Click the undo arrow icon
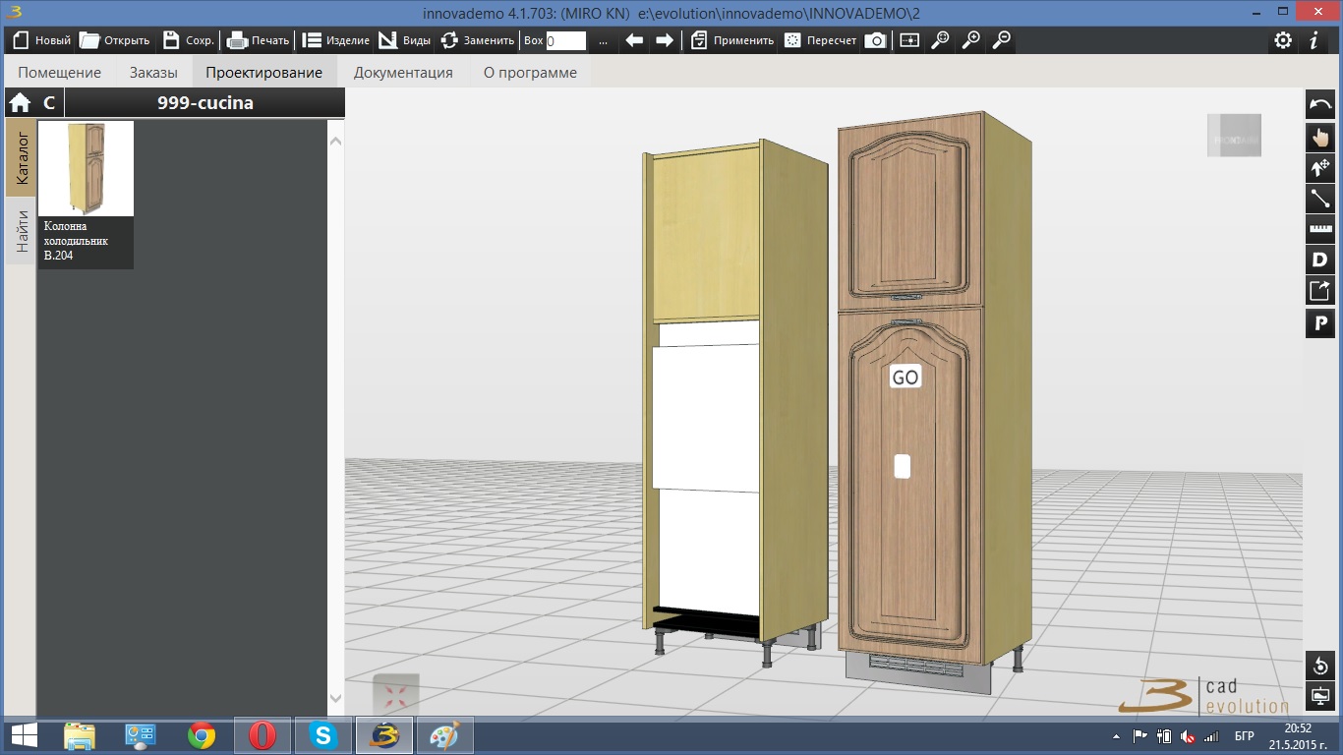This screenshot has height=755, width=1343. coord(1319,105)
